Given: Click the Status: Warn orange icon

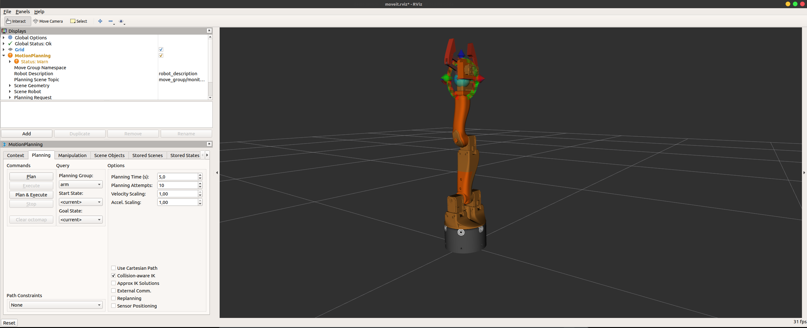Looking at the screenshot, I should tap(17, 61).
